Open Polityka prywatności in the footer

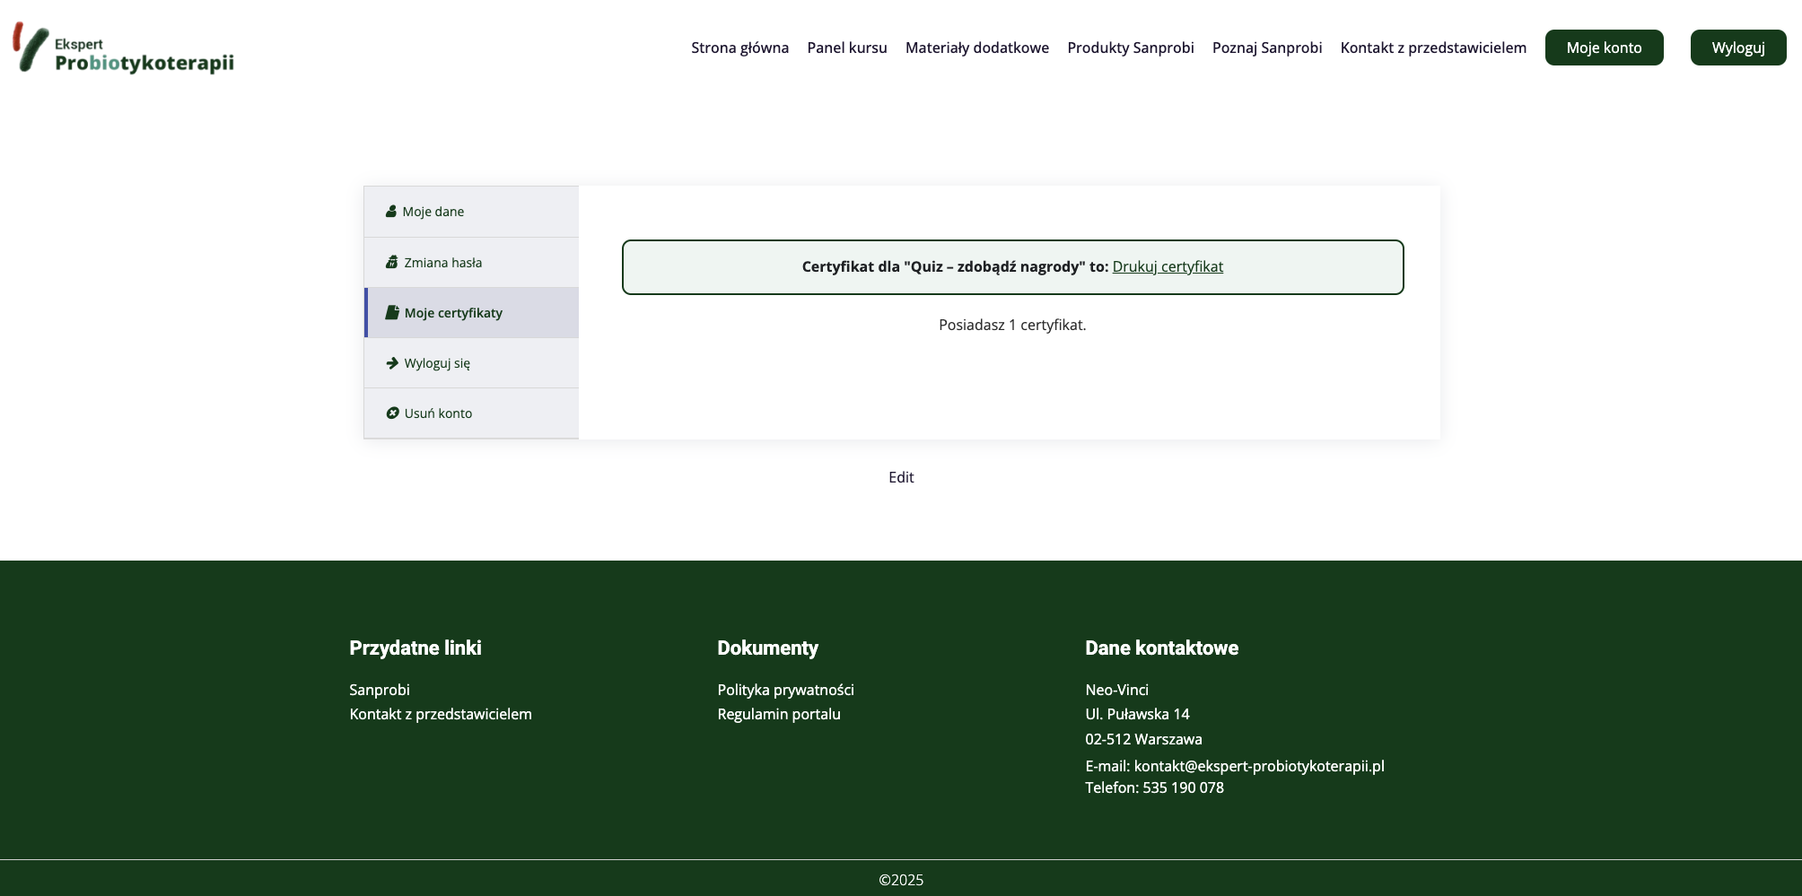(785, 690)
